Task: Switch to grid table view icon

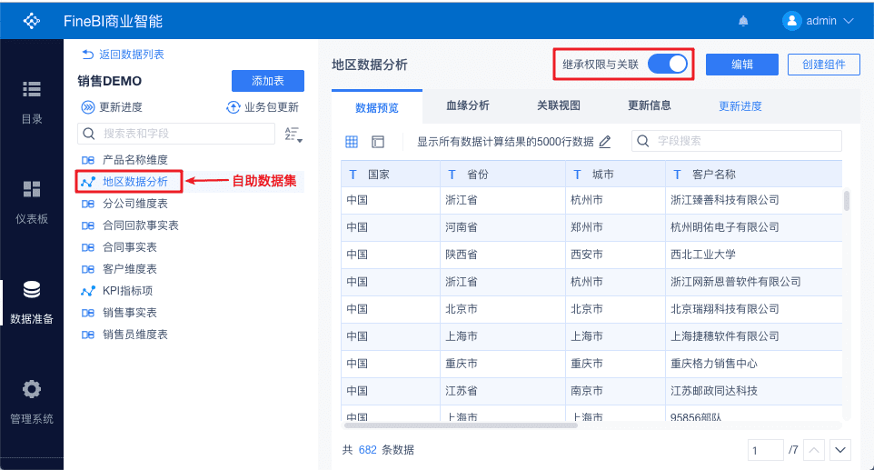Action: [352, 142]
